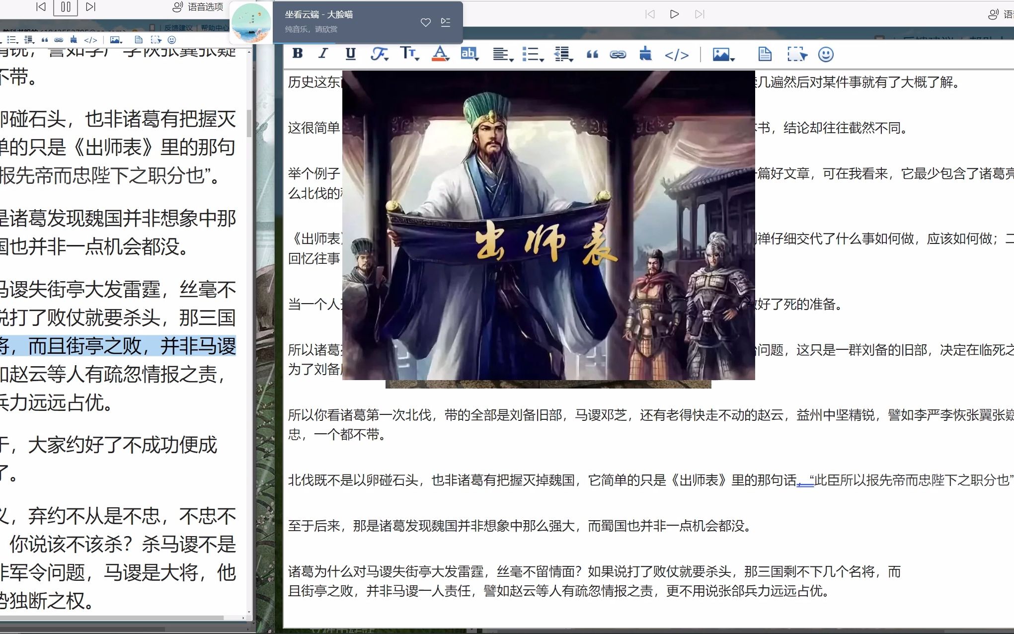Screen dimensions: 1014x634
Task: Open HTML source code view in right editor
Action: pos(677,55)
